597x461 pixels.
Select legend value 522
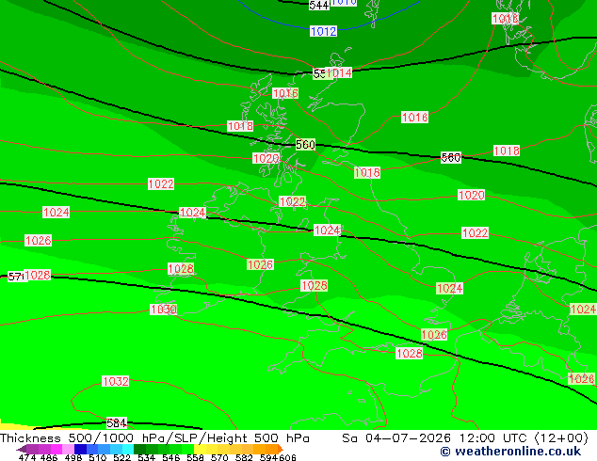pos(121,457)
